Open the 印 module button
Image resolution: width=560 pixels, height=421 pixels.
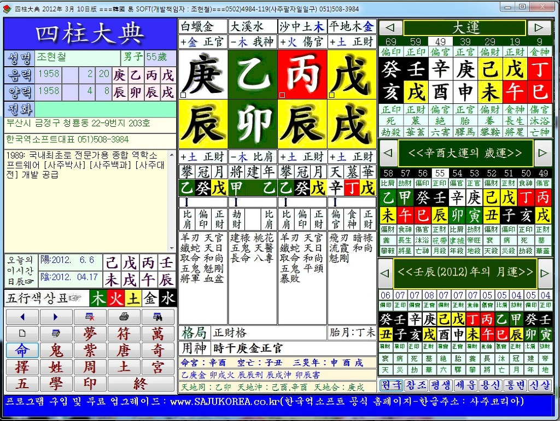[x=90, y=384]
